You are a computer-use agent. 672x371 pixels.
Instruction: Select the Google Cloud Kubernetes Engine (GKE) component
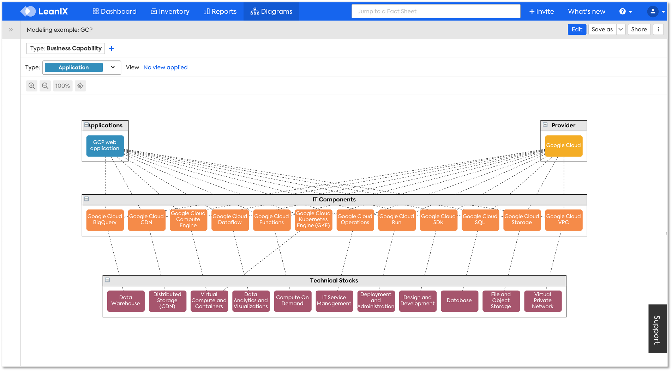click(x=313, y=220)
